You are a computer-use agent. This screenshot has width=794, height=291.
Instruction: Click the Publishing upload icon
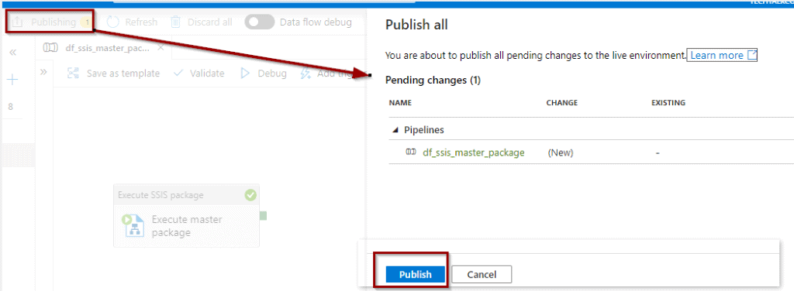(x=17, y=22)
